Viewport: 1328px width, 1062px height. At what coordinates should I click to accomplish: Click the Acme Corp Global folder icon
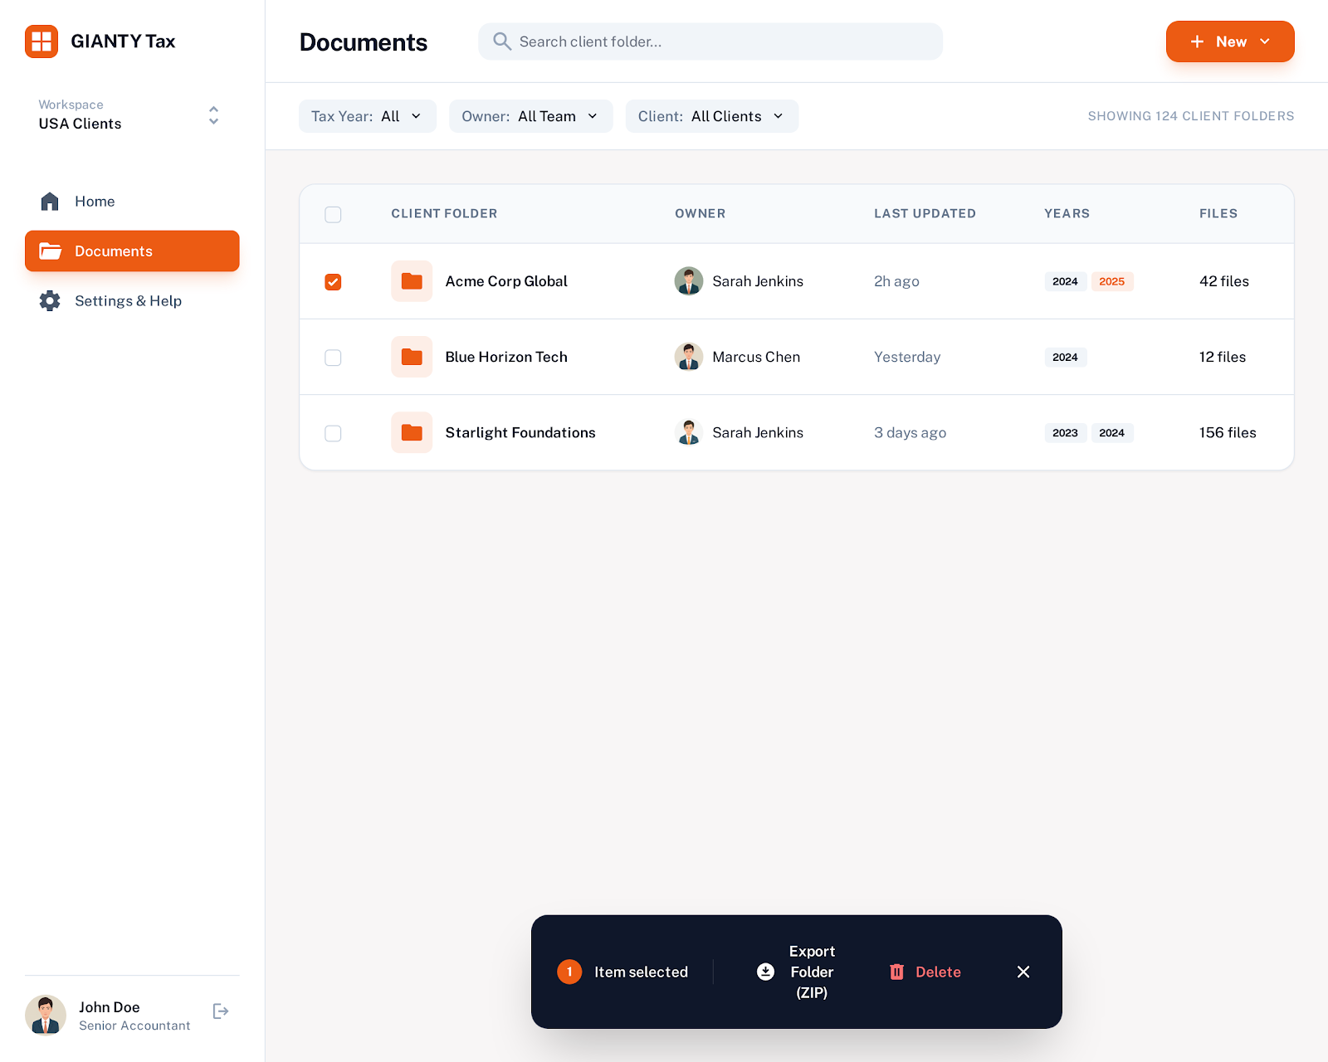pyautogui.click(x=412, y=281)
